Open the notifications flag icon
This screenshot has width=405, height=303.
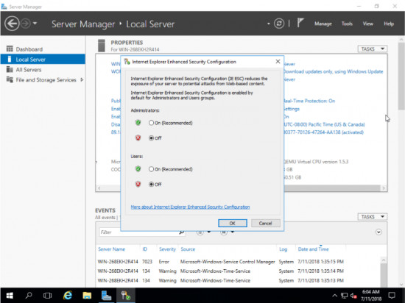click(300, 24)
